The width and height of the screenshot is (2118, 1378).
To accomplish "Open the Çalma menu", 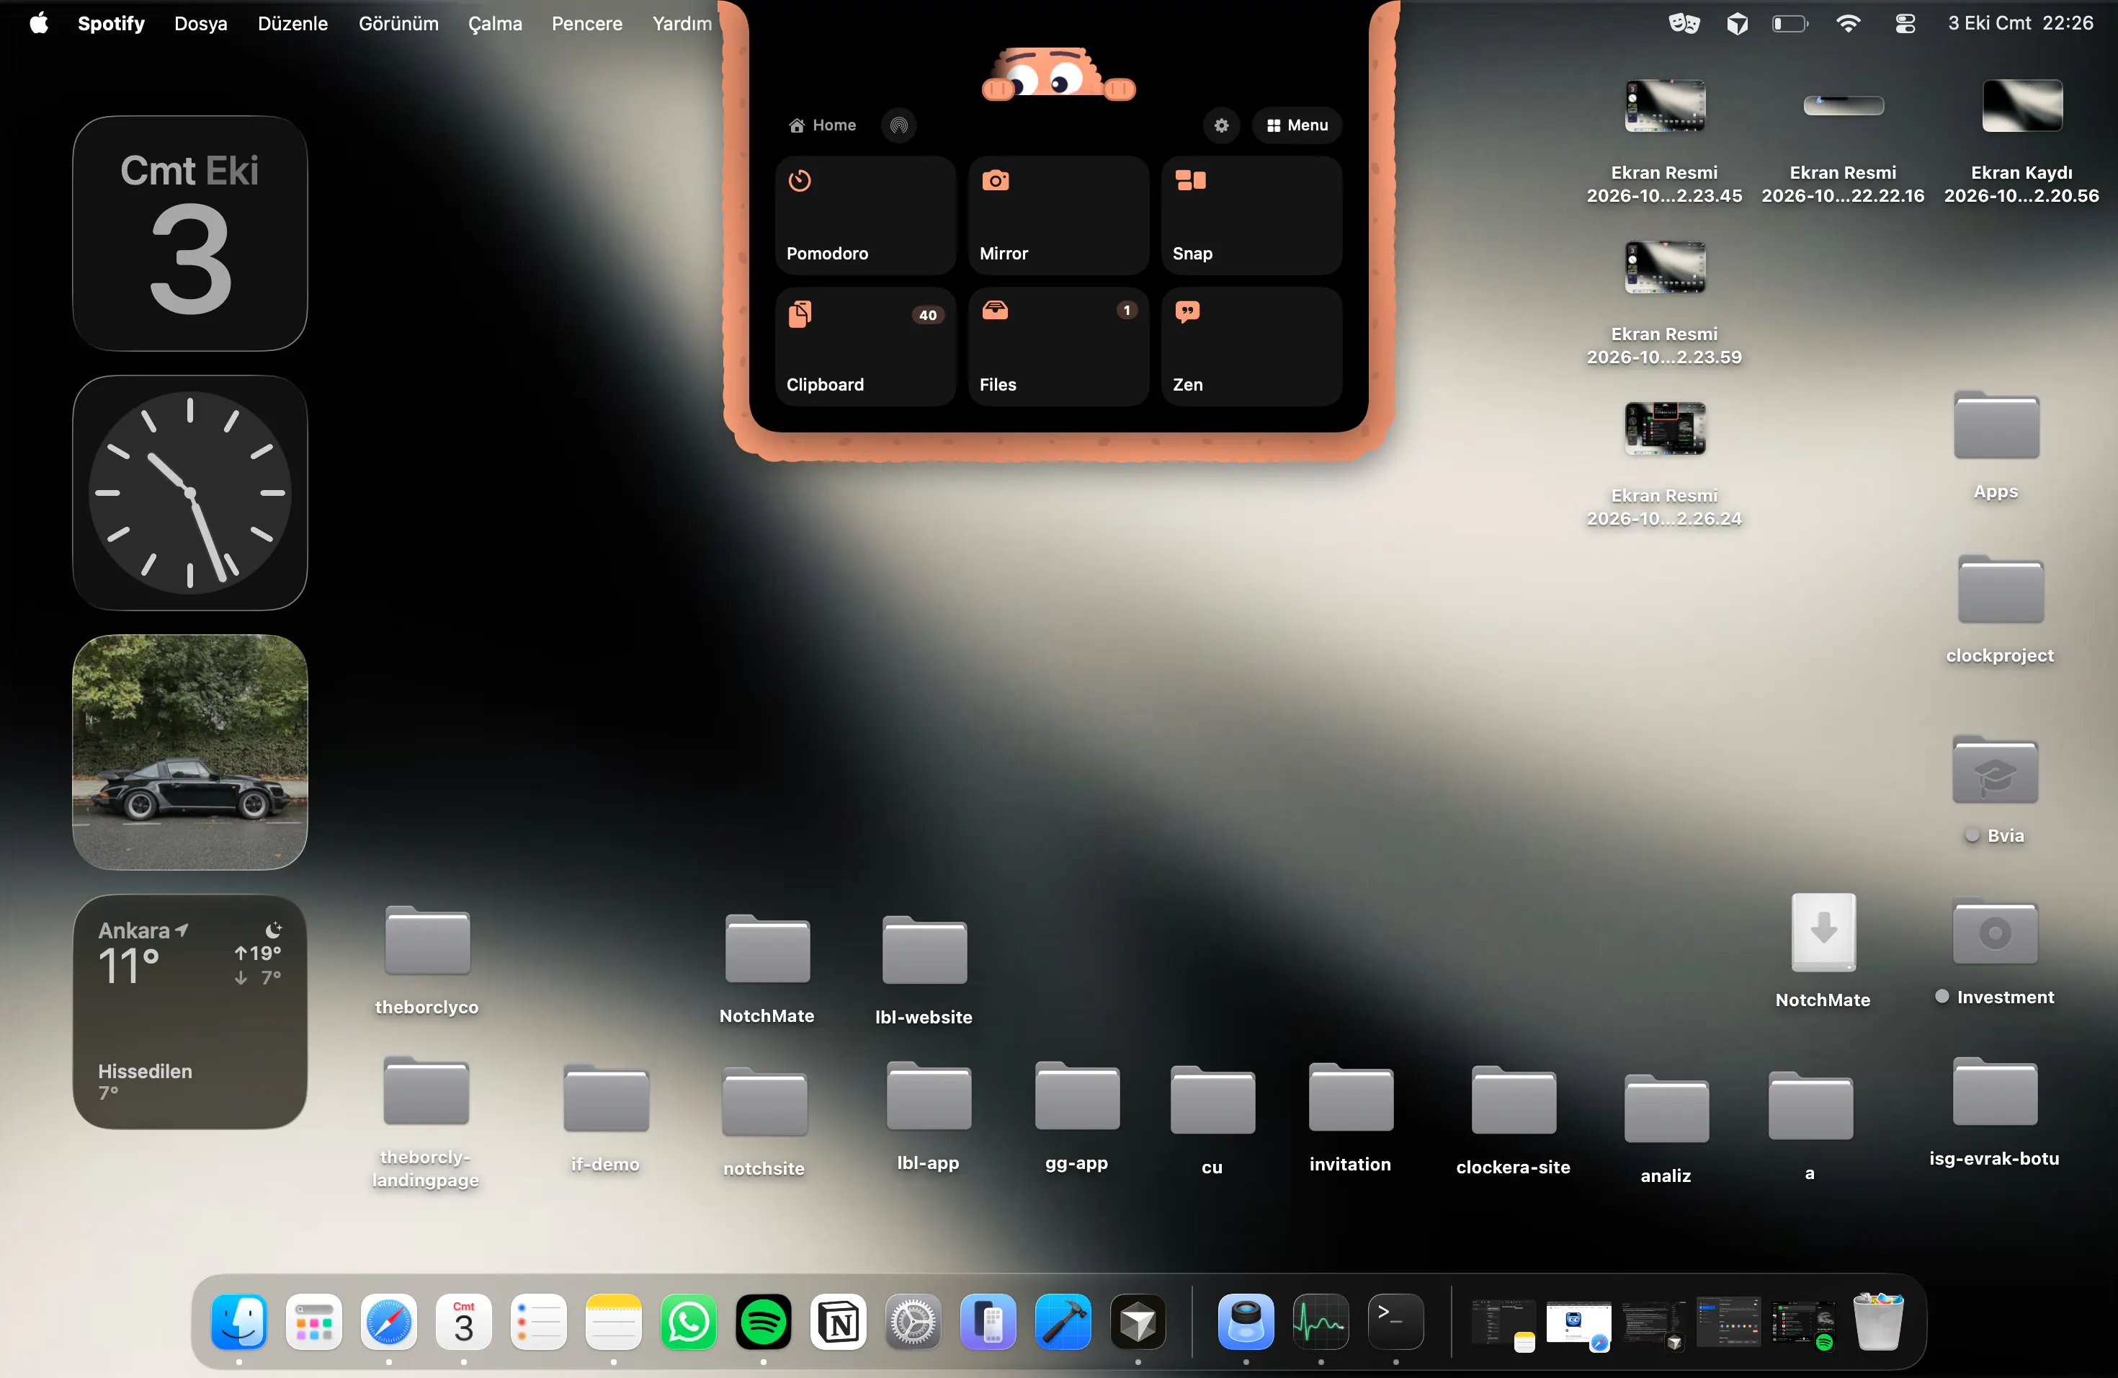I will (x=495, y=23).
